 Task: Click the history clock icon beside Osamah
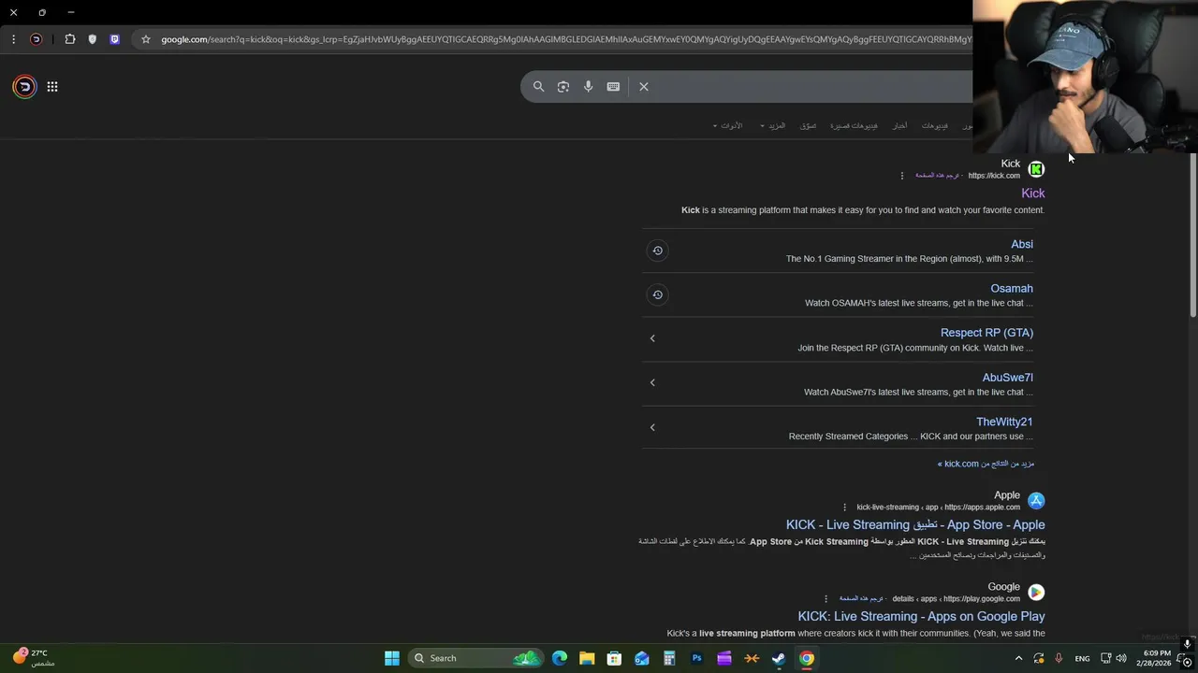tap(657, 294)
